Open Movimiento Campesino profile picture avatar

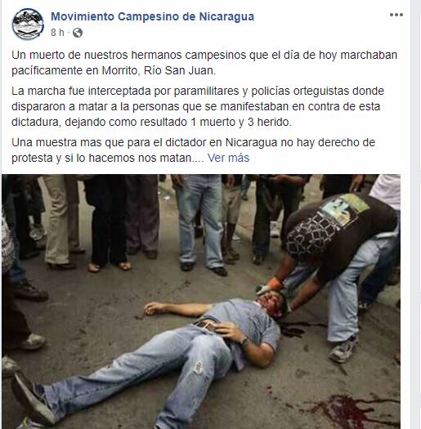click(x=28, y=24)
